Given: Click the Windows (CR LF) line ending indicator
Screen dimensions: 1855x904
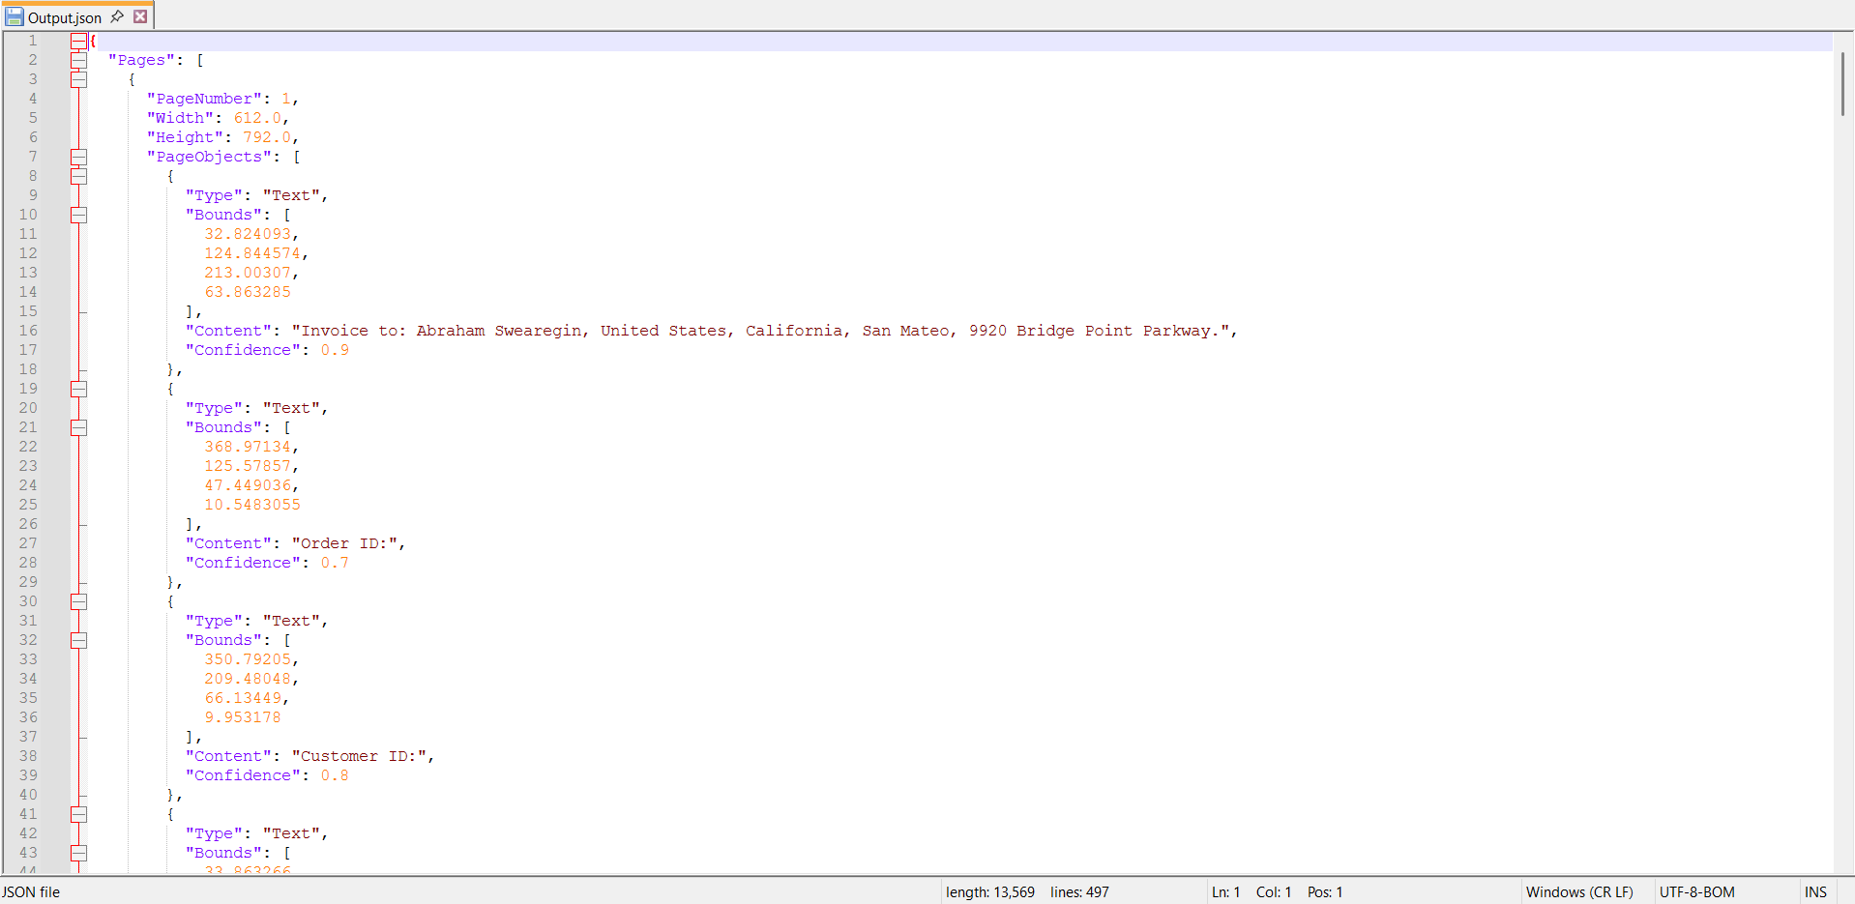Looking at the screenshot, I should coord(1579,892).
